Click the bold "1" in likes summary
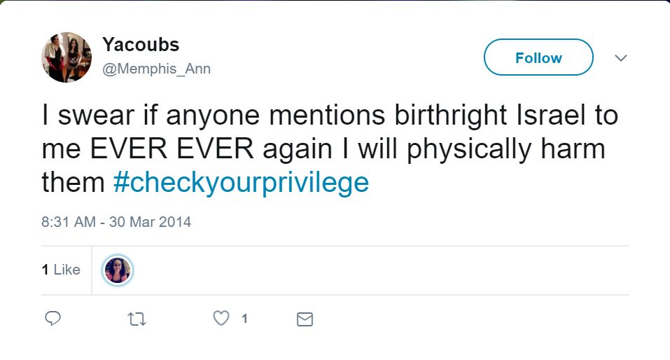 coord(45,270)
